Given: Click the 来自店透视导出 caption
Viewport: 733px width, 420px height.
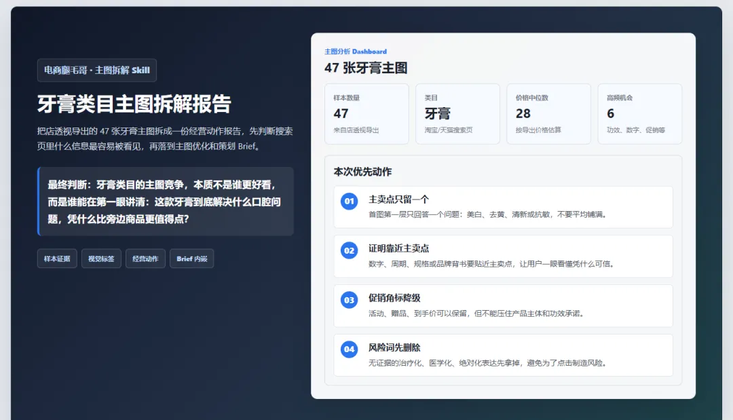Looking at the screenshot, I should [x=356, y=130].
